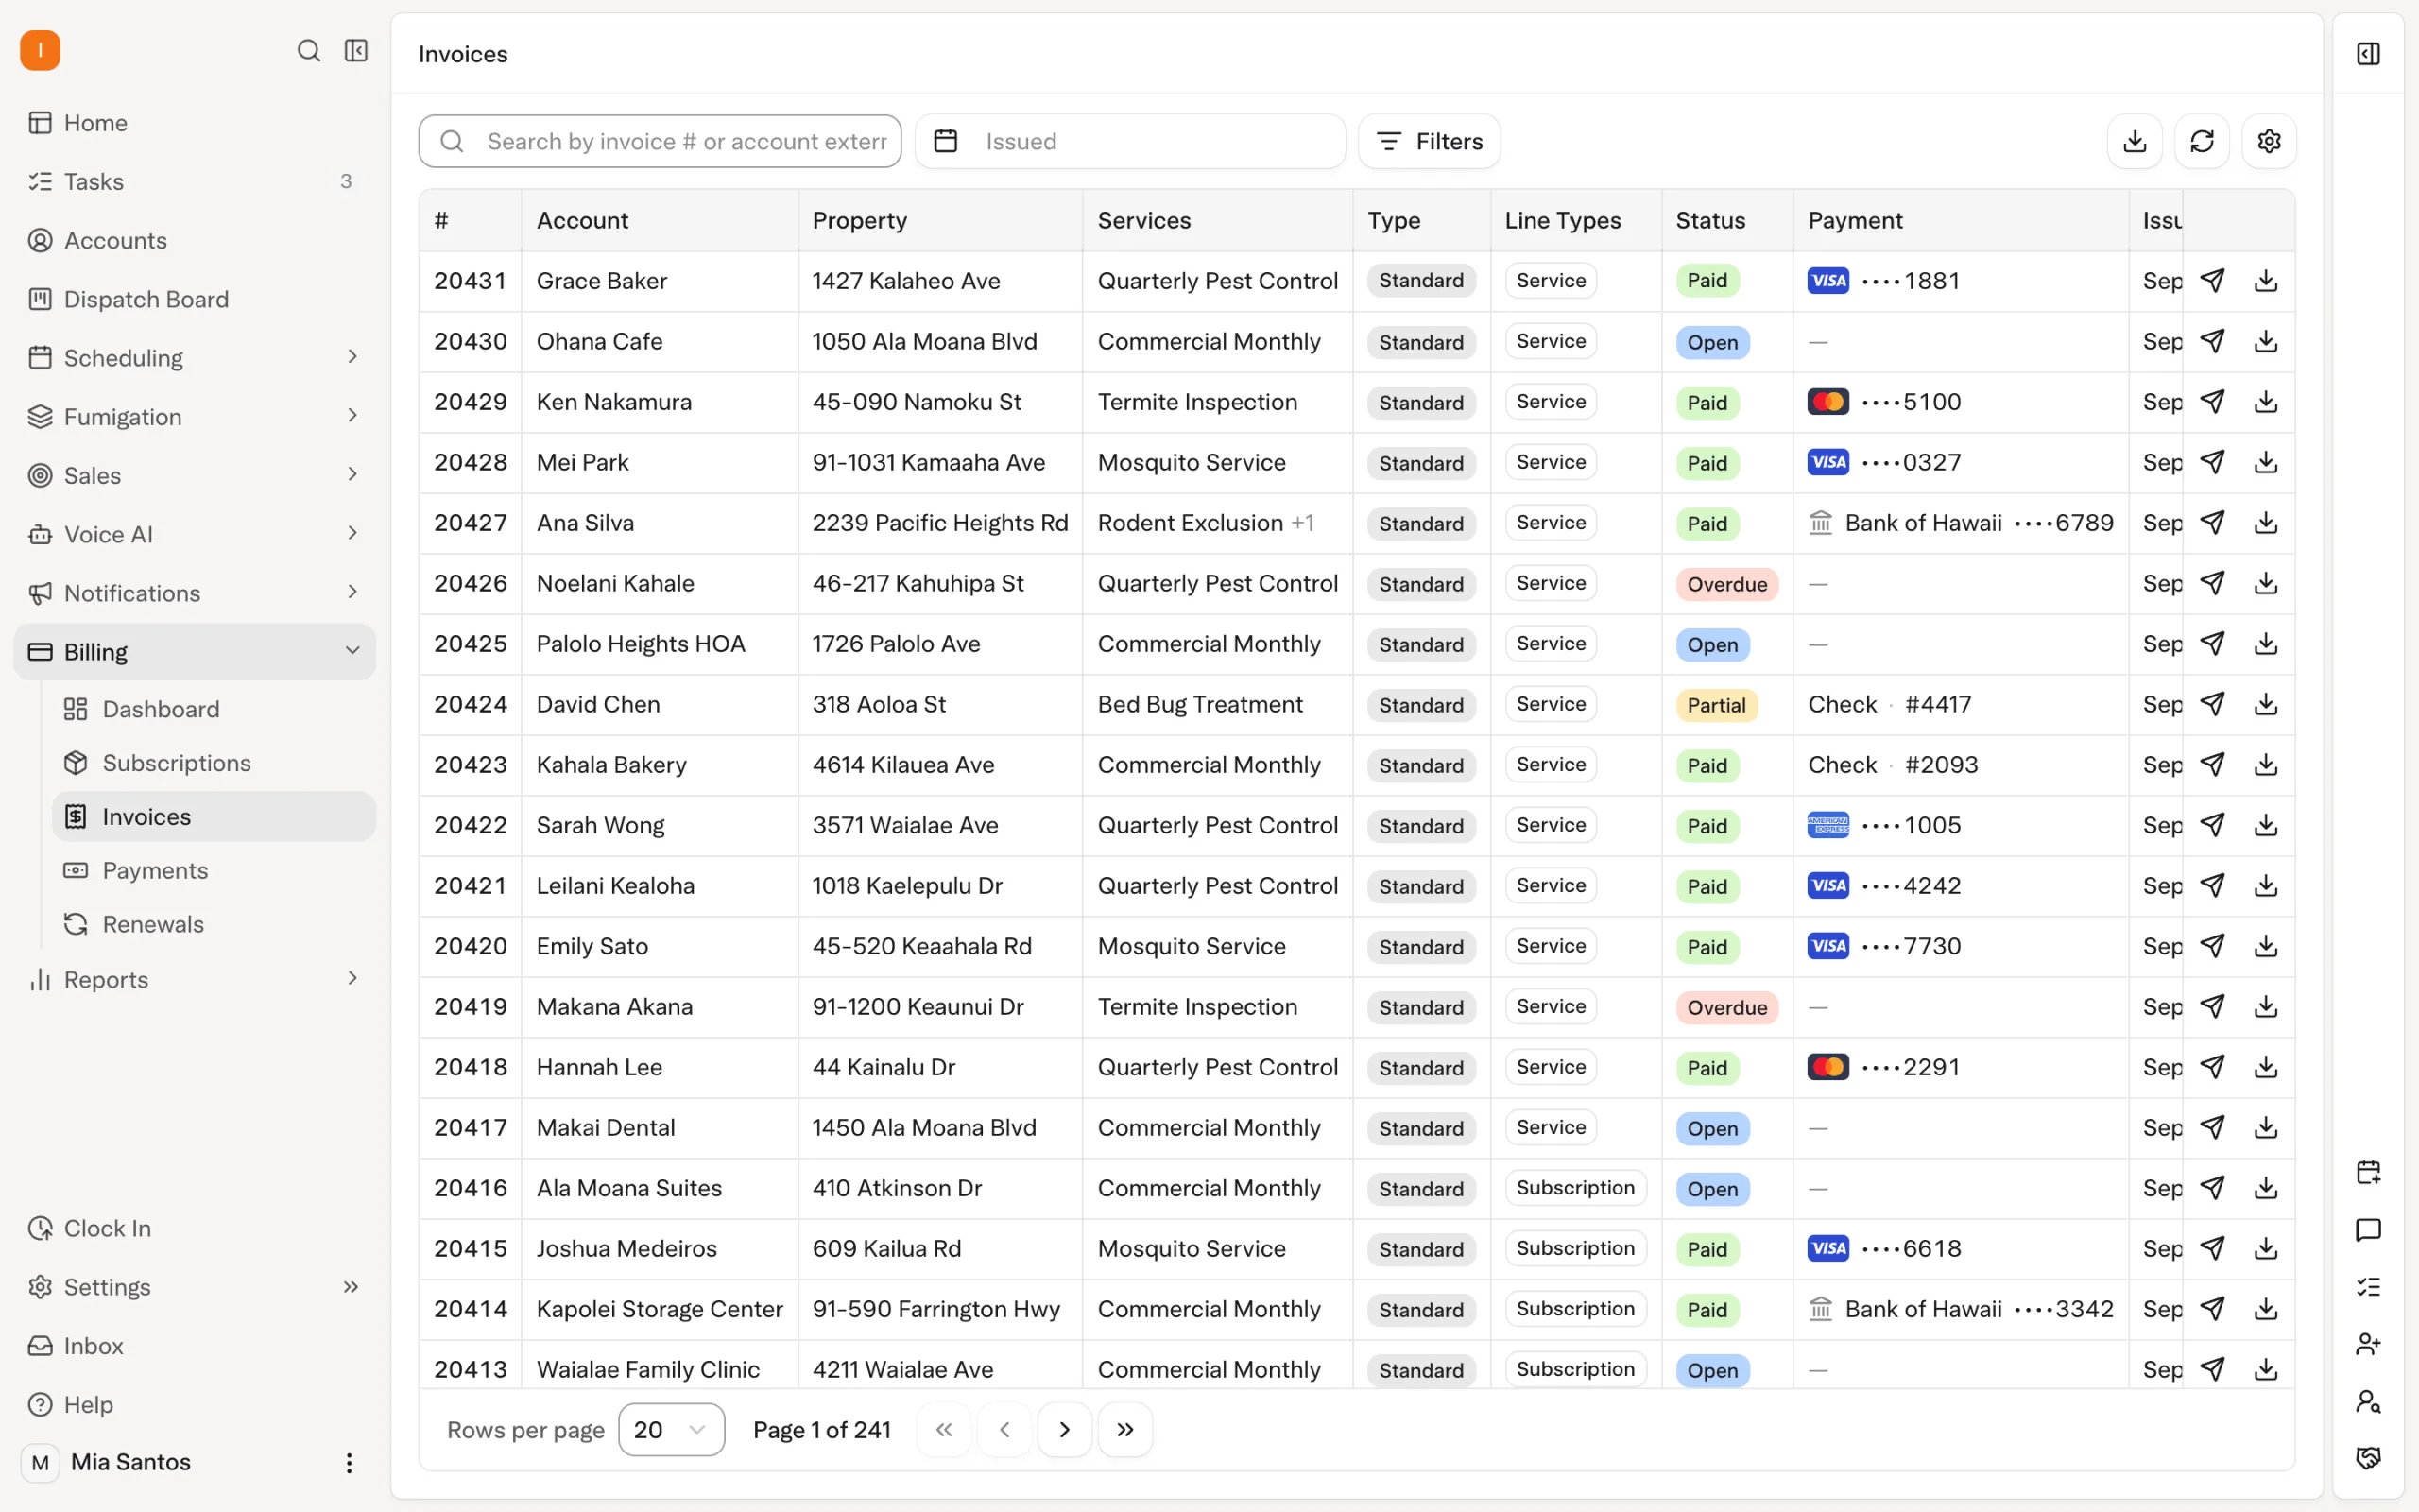Open the checklist icon in right rail
This screenshot has height=1512, width=2419.
(x=2368, y=1287)
